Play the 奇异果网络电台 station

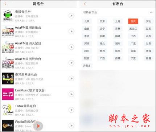coord(71,79)
